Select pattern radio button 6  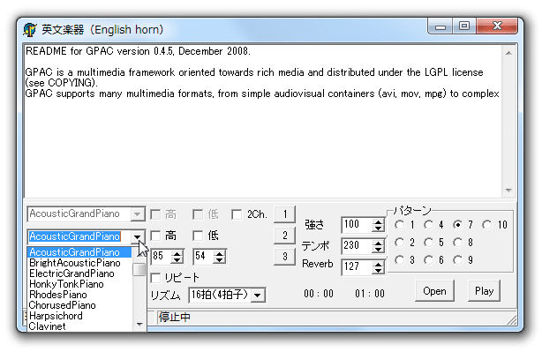429,260
